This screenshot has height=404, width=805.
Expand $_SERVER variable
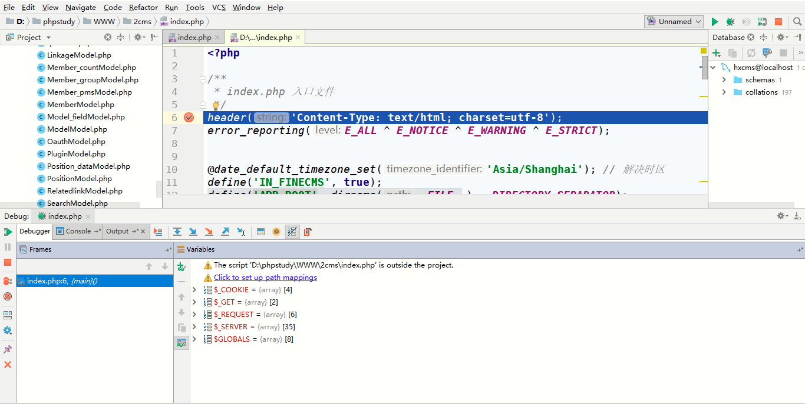tap(194, 327)
